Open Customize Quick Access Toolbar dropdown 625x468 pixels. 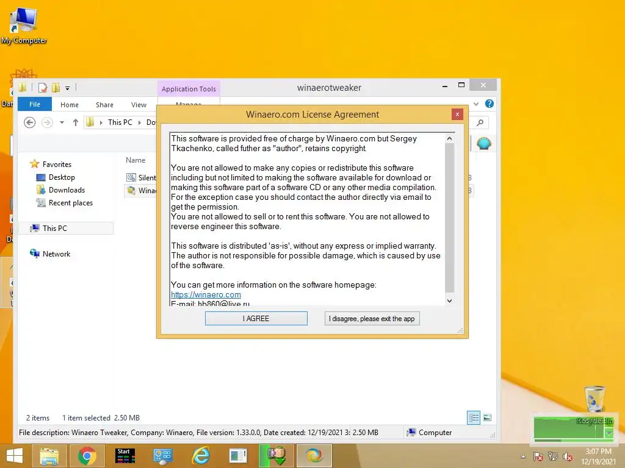[67, 88]
